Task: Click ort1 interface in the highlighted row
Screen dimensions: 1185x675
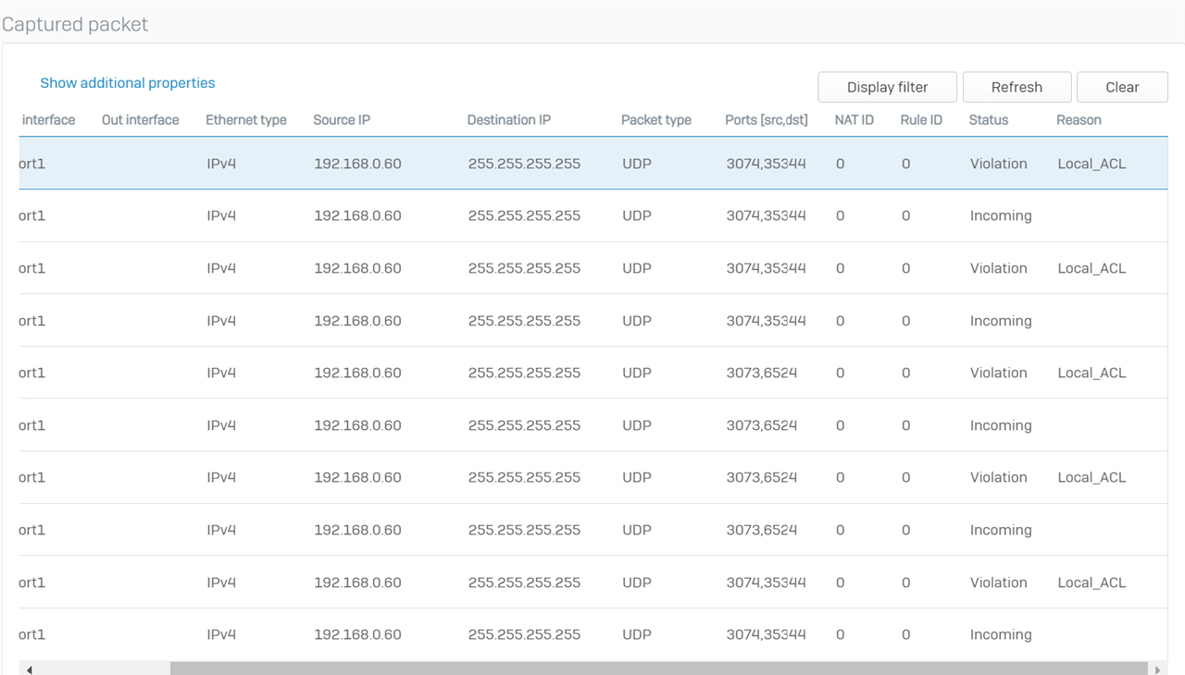Action: pyautogui.click(x=32, y=164)
